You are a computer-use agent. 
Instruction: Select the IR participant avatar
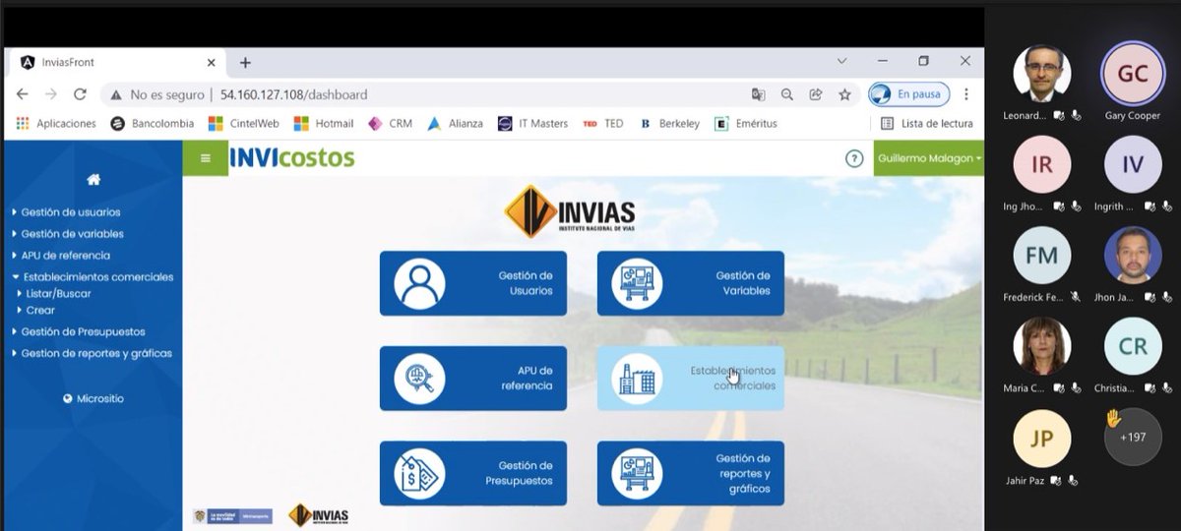tap(1042, 164)
